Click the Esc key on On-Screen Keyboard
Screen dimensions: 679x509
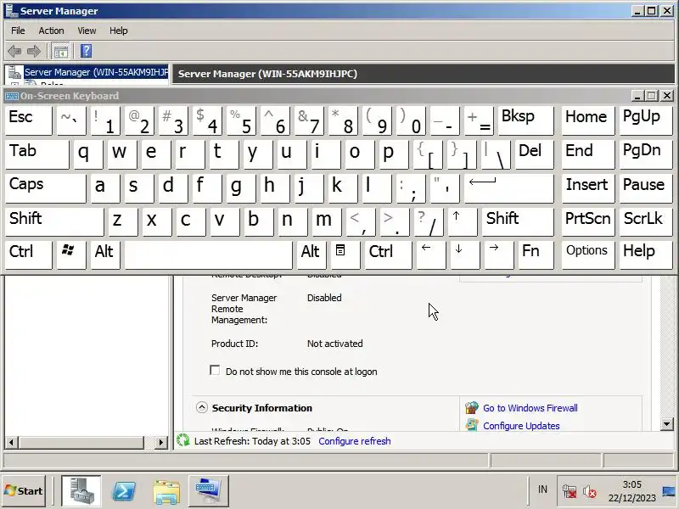pos(29,120)
